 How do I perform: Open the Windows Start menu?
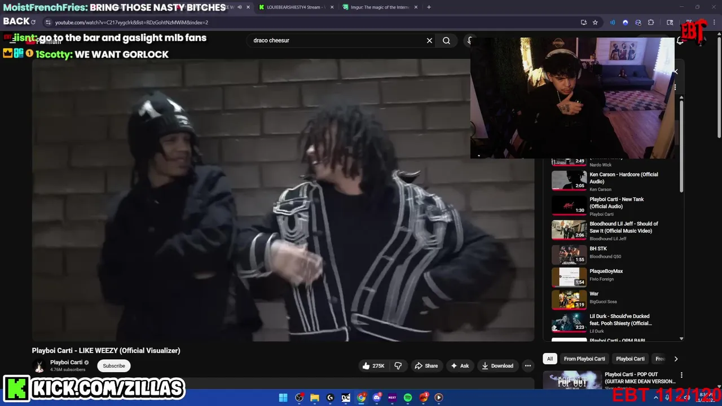283,398
